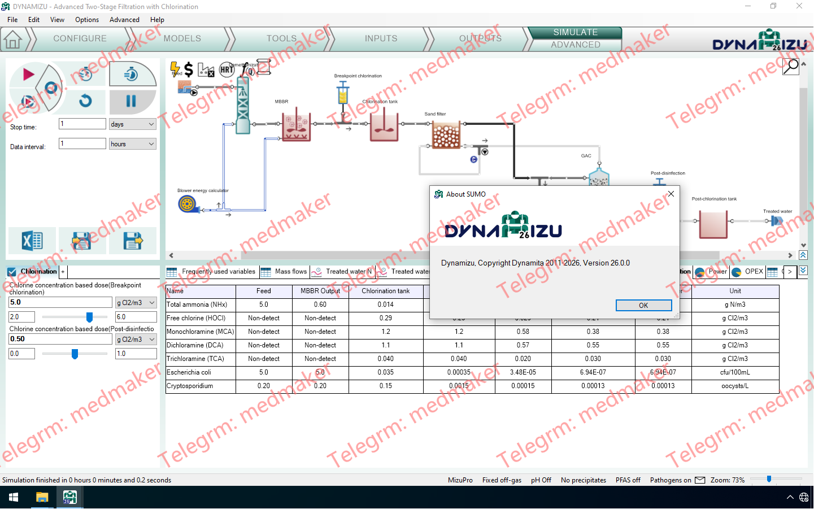The width and height of the screenshot is (814, 509).
Task: Click the magnifier search icon on canvas
Action: 791,66
